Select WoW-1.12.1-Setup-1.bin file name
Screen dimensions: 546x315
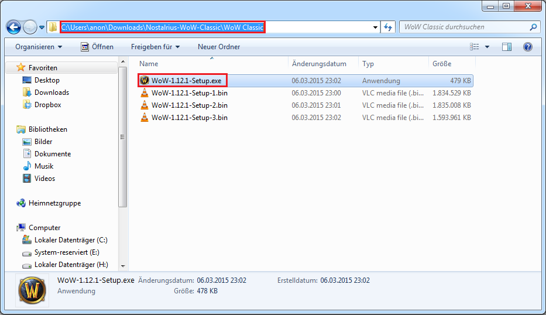190,93
